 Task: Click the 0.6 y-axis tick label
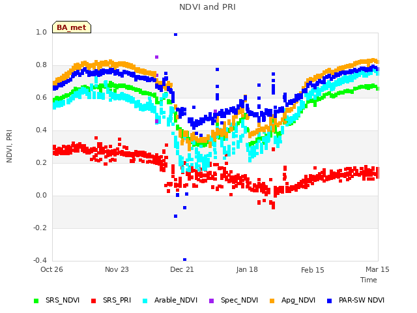[x=41, y=97]
